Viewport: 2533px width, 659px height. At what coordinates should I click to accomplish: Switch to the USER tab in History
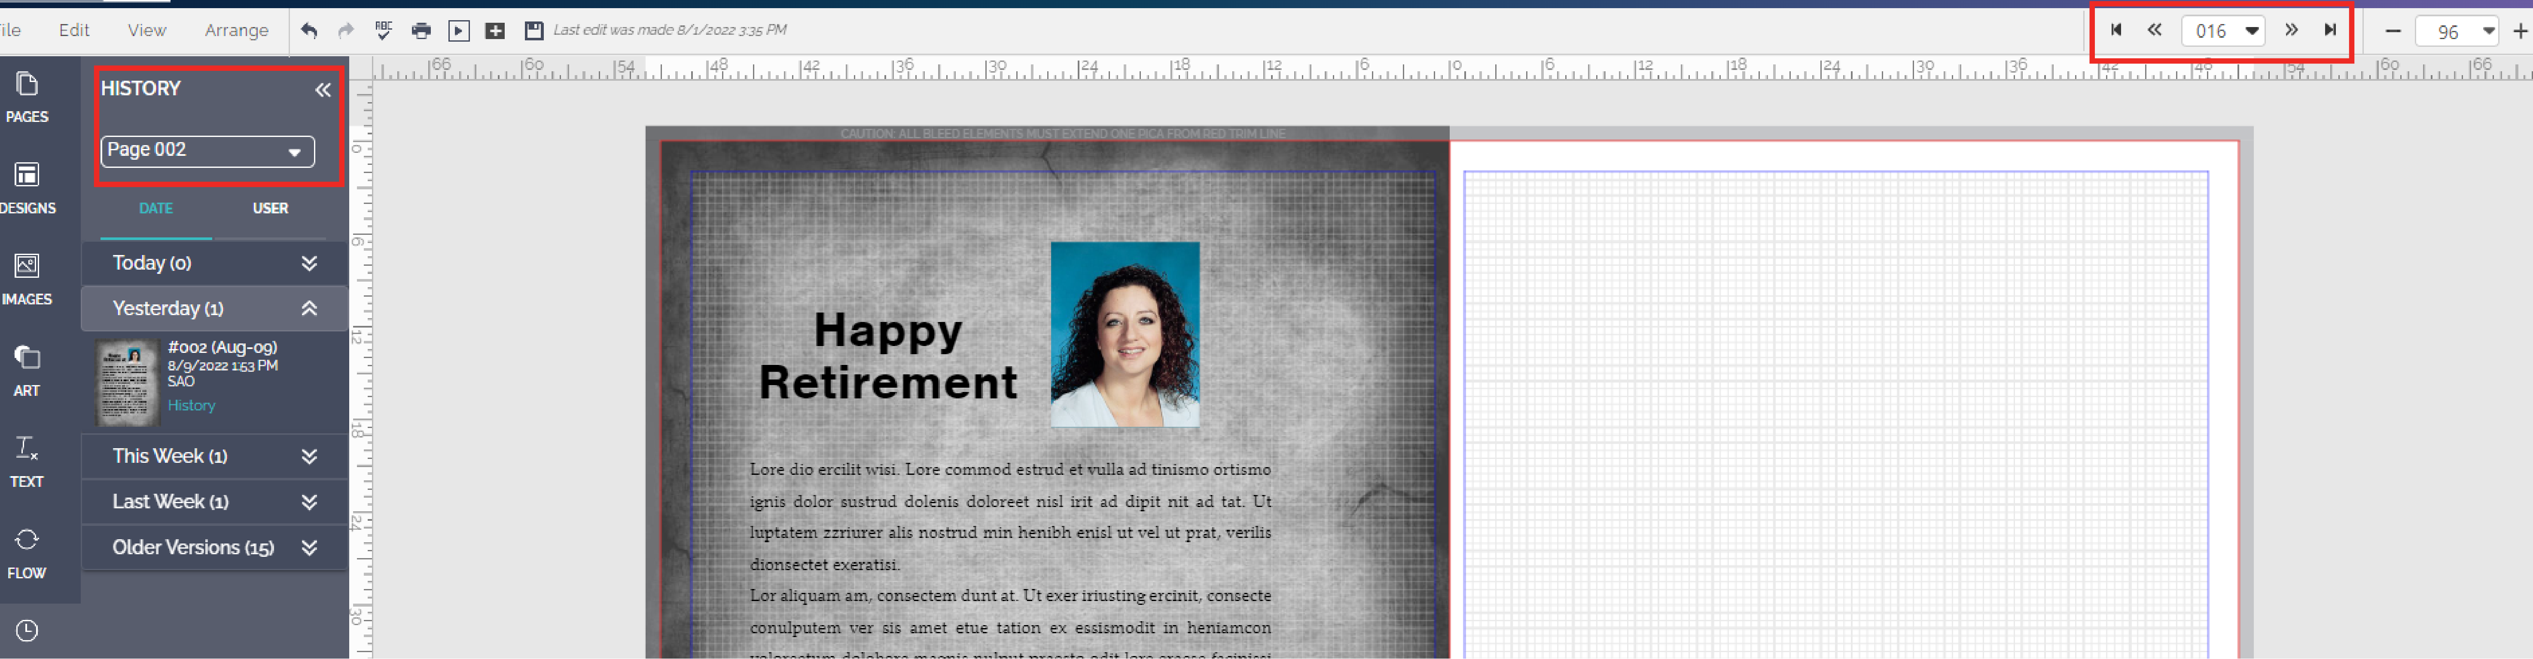271,208
